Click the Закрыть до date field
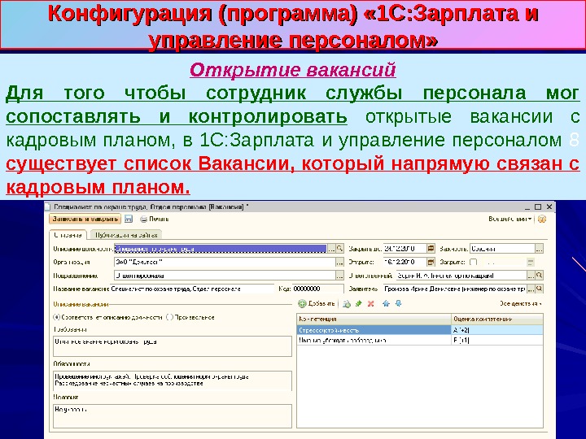This screenshot has width=586, height=439. click(405, 249)
